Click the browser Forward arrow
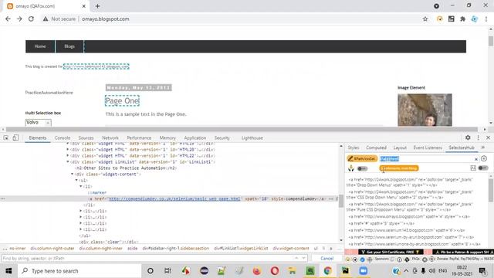This screenshot has height=278, width=494. 19,19
